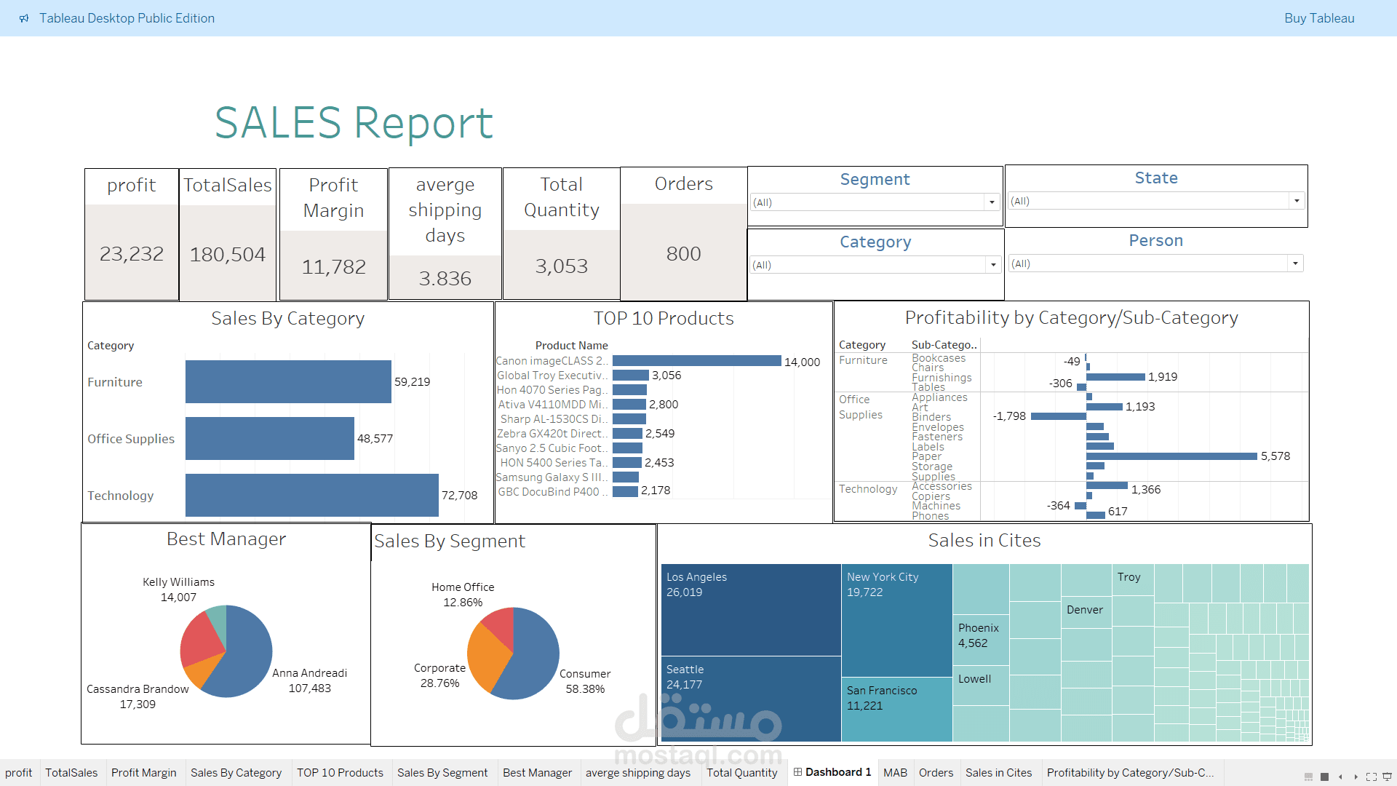Viewport: 1397px width, 786px height.
Task: Click the dashboard grid icon on Dashboard 1 tab
Action: click(x=799, y=772)
